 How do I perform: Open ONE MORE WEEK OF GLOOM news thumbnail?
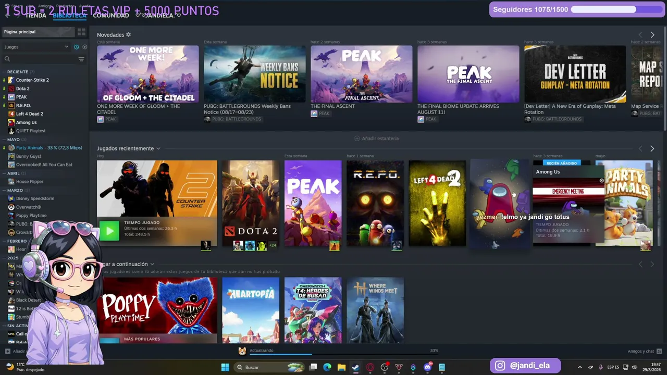148,74
